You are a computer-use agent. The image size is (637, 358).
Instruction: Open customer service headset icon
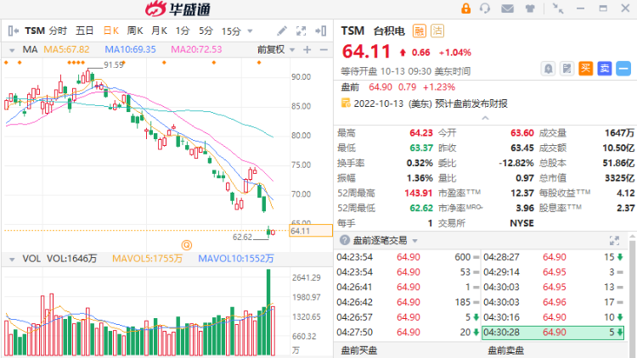[485, 8]
